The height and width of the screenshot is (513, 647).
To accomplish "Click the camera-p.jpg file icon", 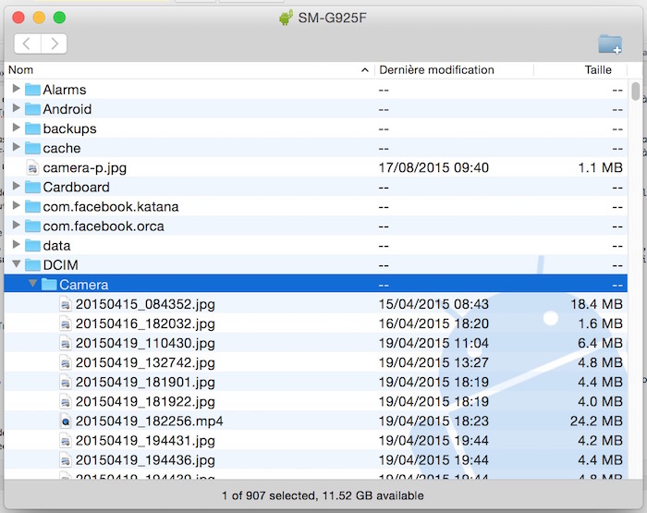I will point(32,168).
